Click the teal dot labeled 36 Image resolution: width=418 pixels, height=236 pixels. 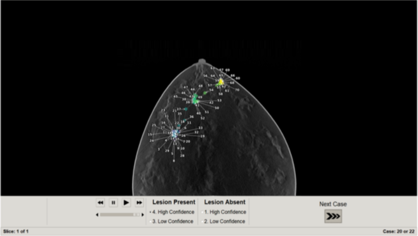click(185, 120)
